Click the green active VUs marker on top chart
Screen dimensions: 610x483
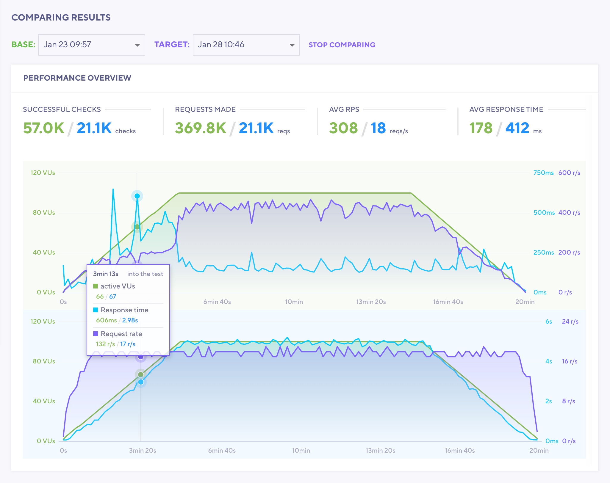(x=137, y=227)
